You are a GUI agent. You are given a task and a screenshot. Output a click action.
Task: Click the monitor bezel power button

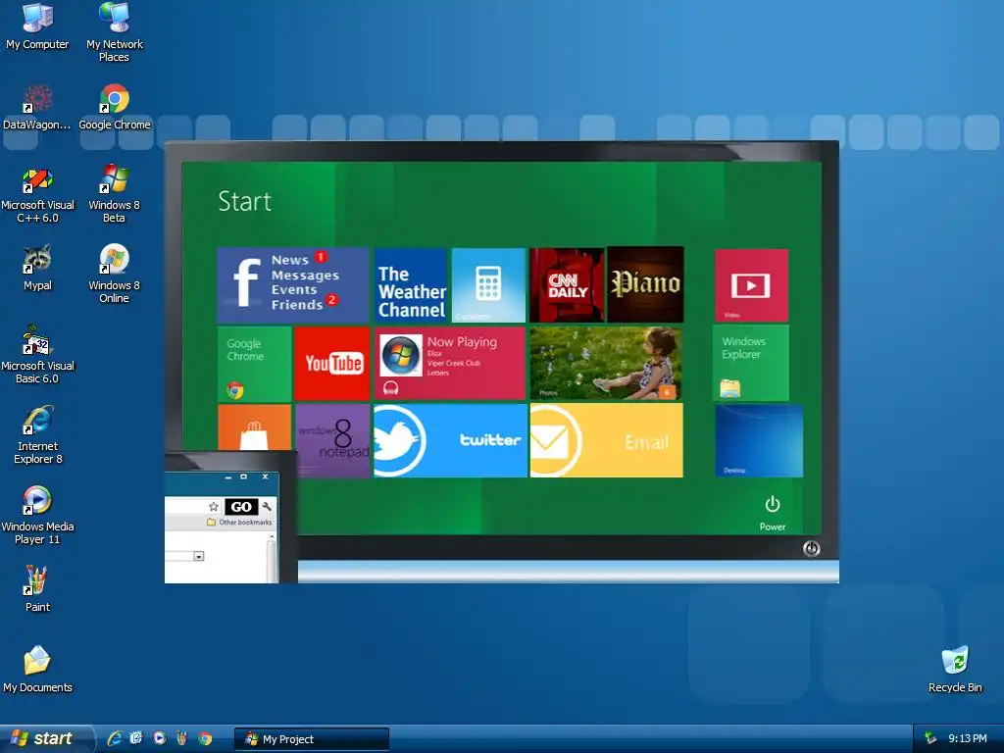coord(811,549)
